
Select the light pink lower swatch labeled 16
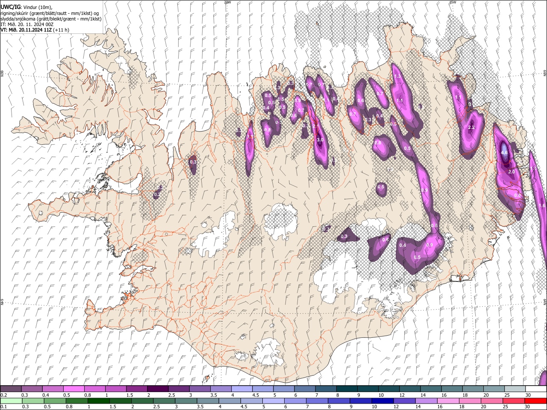click(448, 401)
